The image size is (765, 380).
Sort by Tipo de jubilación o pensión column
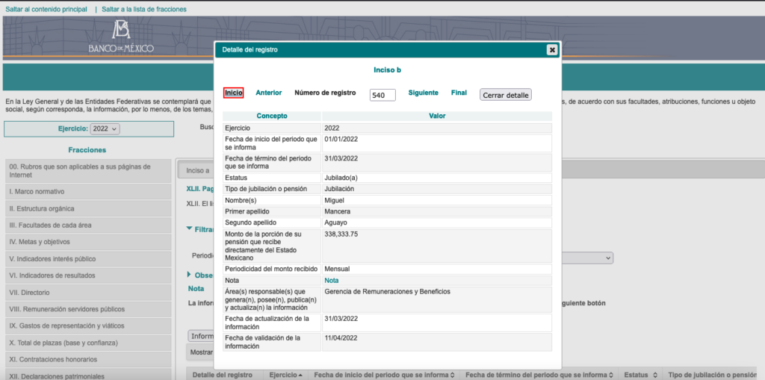click(x=713, y=375)
